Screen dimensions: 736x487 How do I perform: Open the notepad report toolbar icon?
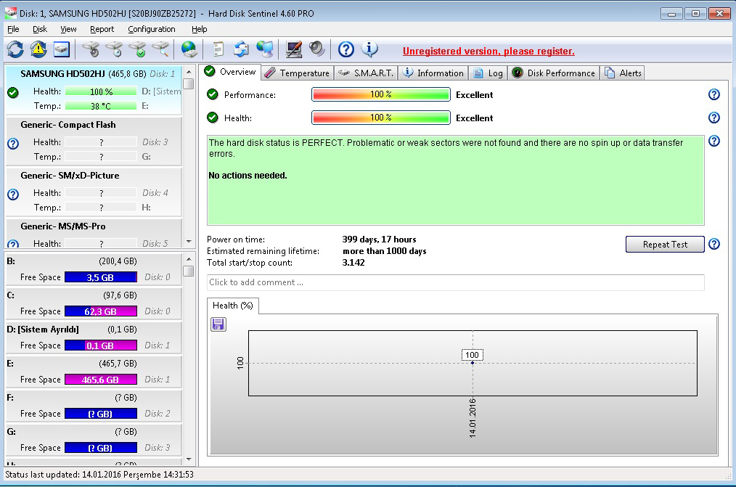(x=218, y=49)
